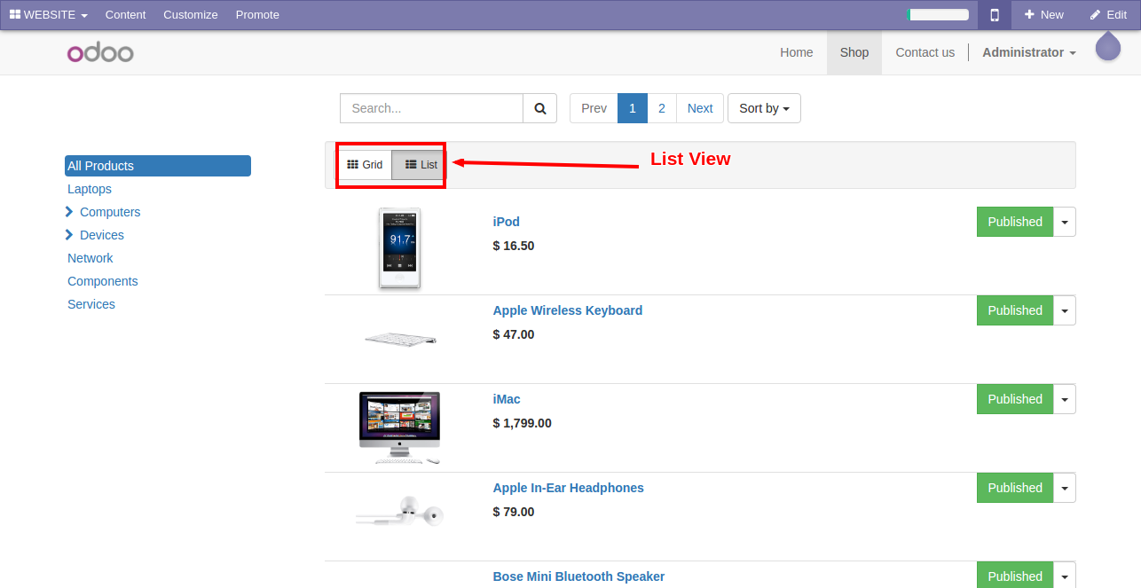Click the search magnifier icon button
The height and width of the screenshot is (588, 1141).
539,108
